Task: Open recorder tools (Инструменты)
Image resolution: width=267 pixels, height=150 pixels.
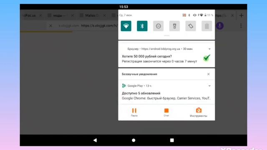Action: (199, 112)
